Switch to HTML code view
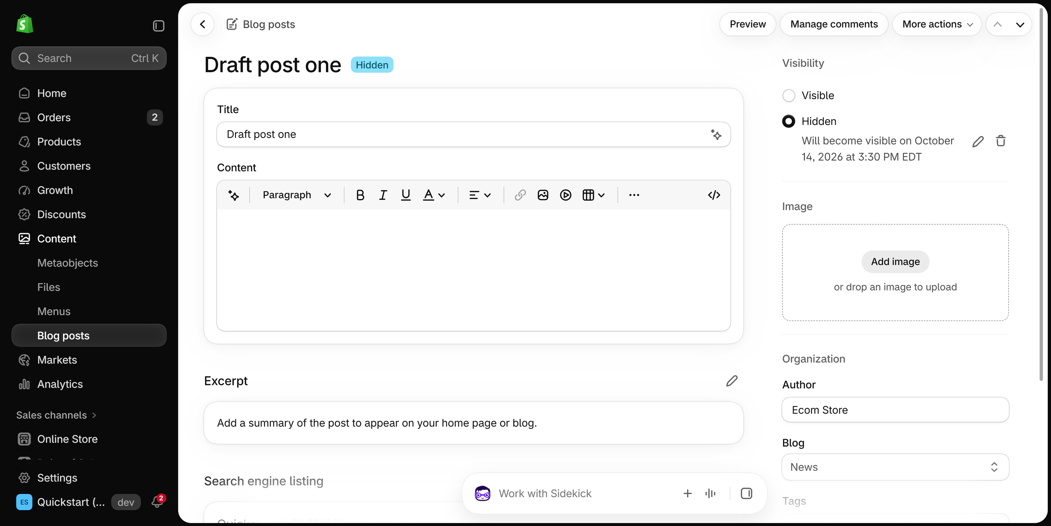The width and height of the screenshot is (1051, 526). tap(714, 195)
